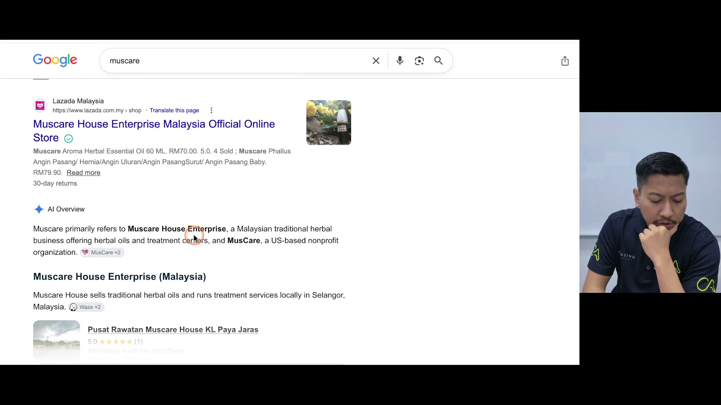Open Google Lens image search icon
Image resolution: width=721 pixels, height=405 pixels.
coord(419,61)
